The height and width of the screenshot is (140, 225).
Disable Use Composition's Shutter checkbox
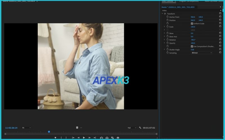point(192,46)
